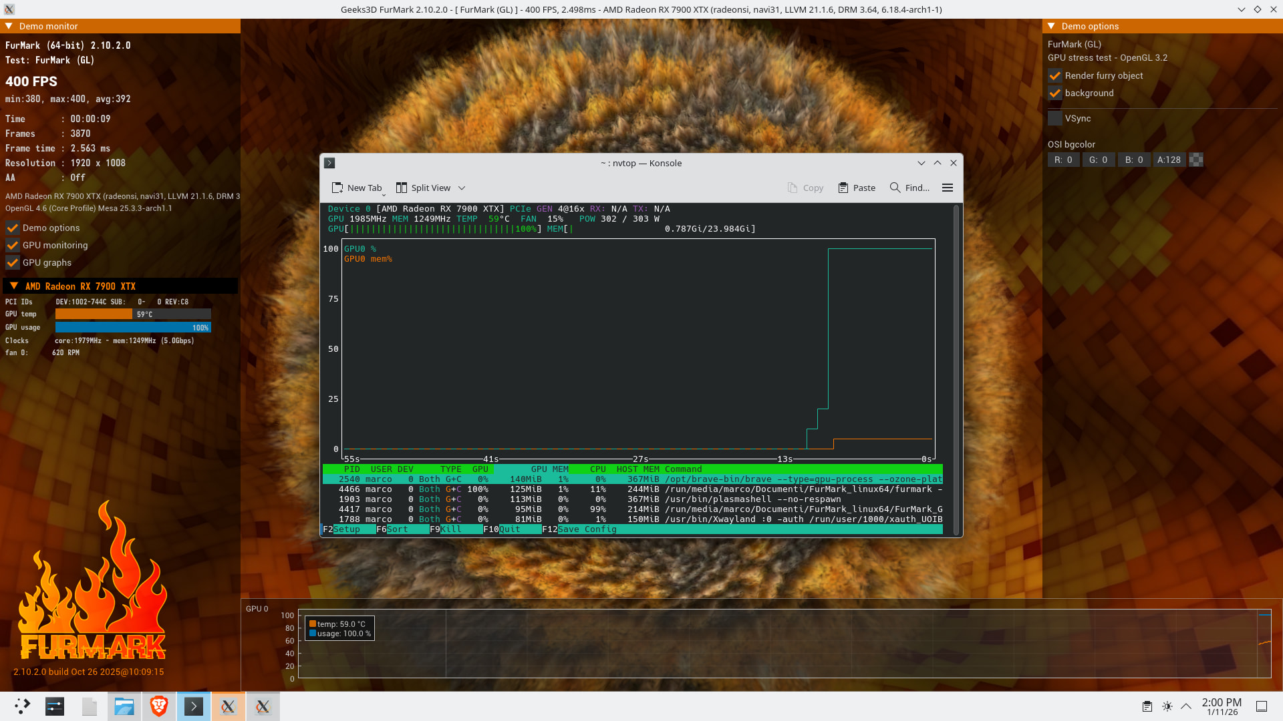The image size is (1283, 721).
Task: Uncheck Render furry object checkbox
Action: pyautogui.click(x=1055, y=76)
